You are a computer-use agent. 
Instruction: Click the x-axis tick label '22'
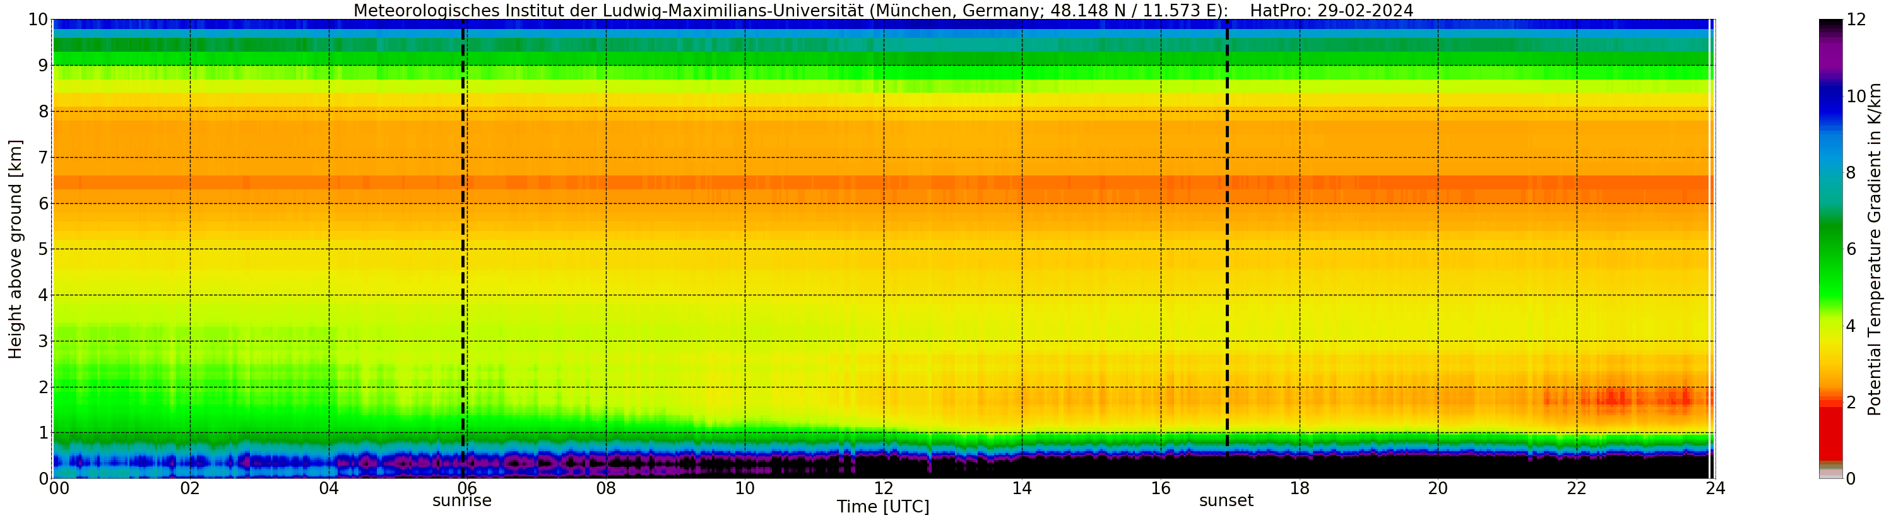[x=1577, y=488]
